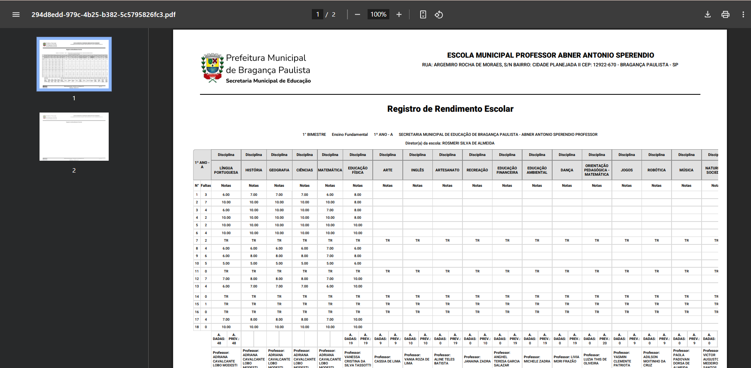Click Professor Cassia de Lima under ARTE

(387, 359)
